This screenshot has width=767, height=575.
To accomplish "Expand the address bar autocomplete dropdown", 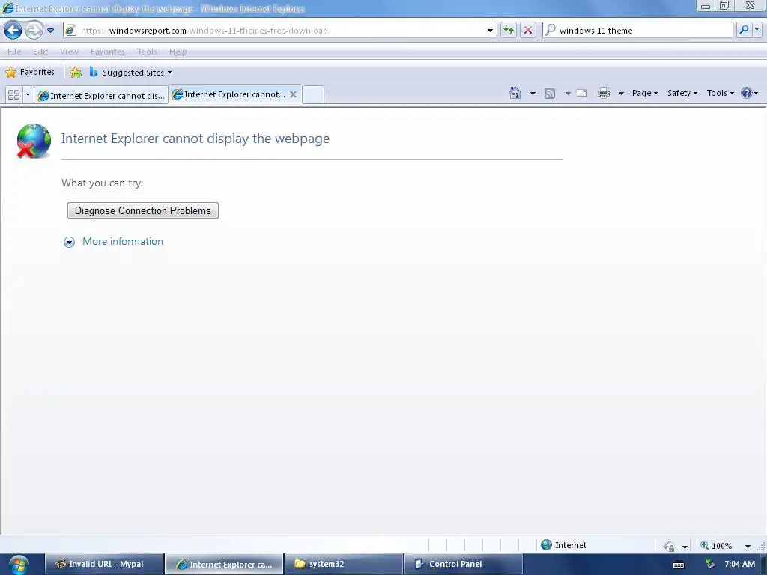I will (490, 30).
